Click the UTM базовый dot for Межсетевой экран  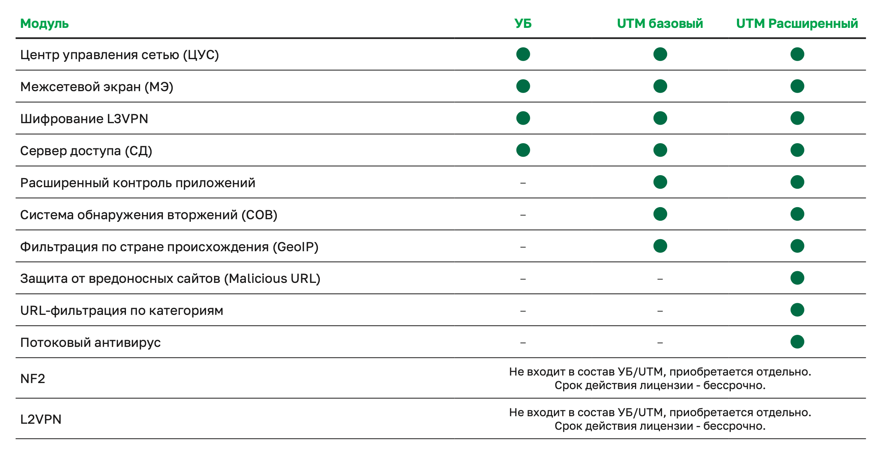point(660,86)
